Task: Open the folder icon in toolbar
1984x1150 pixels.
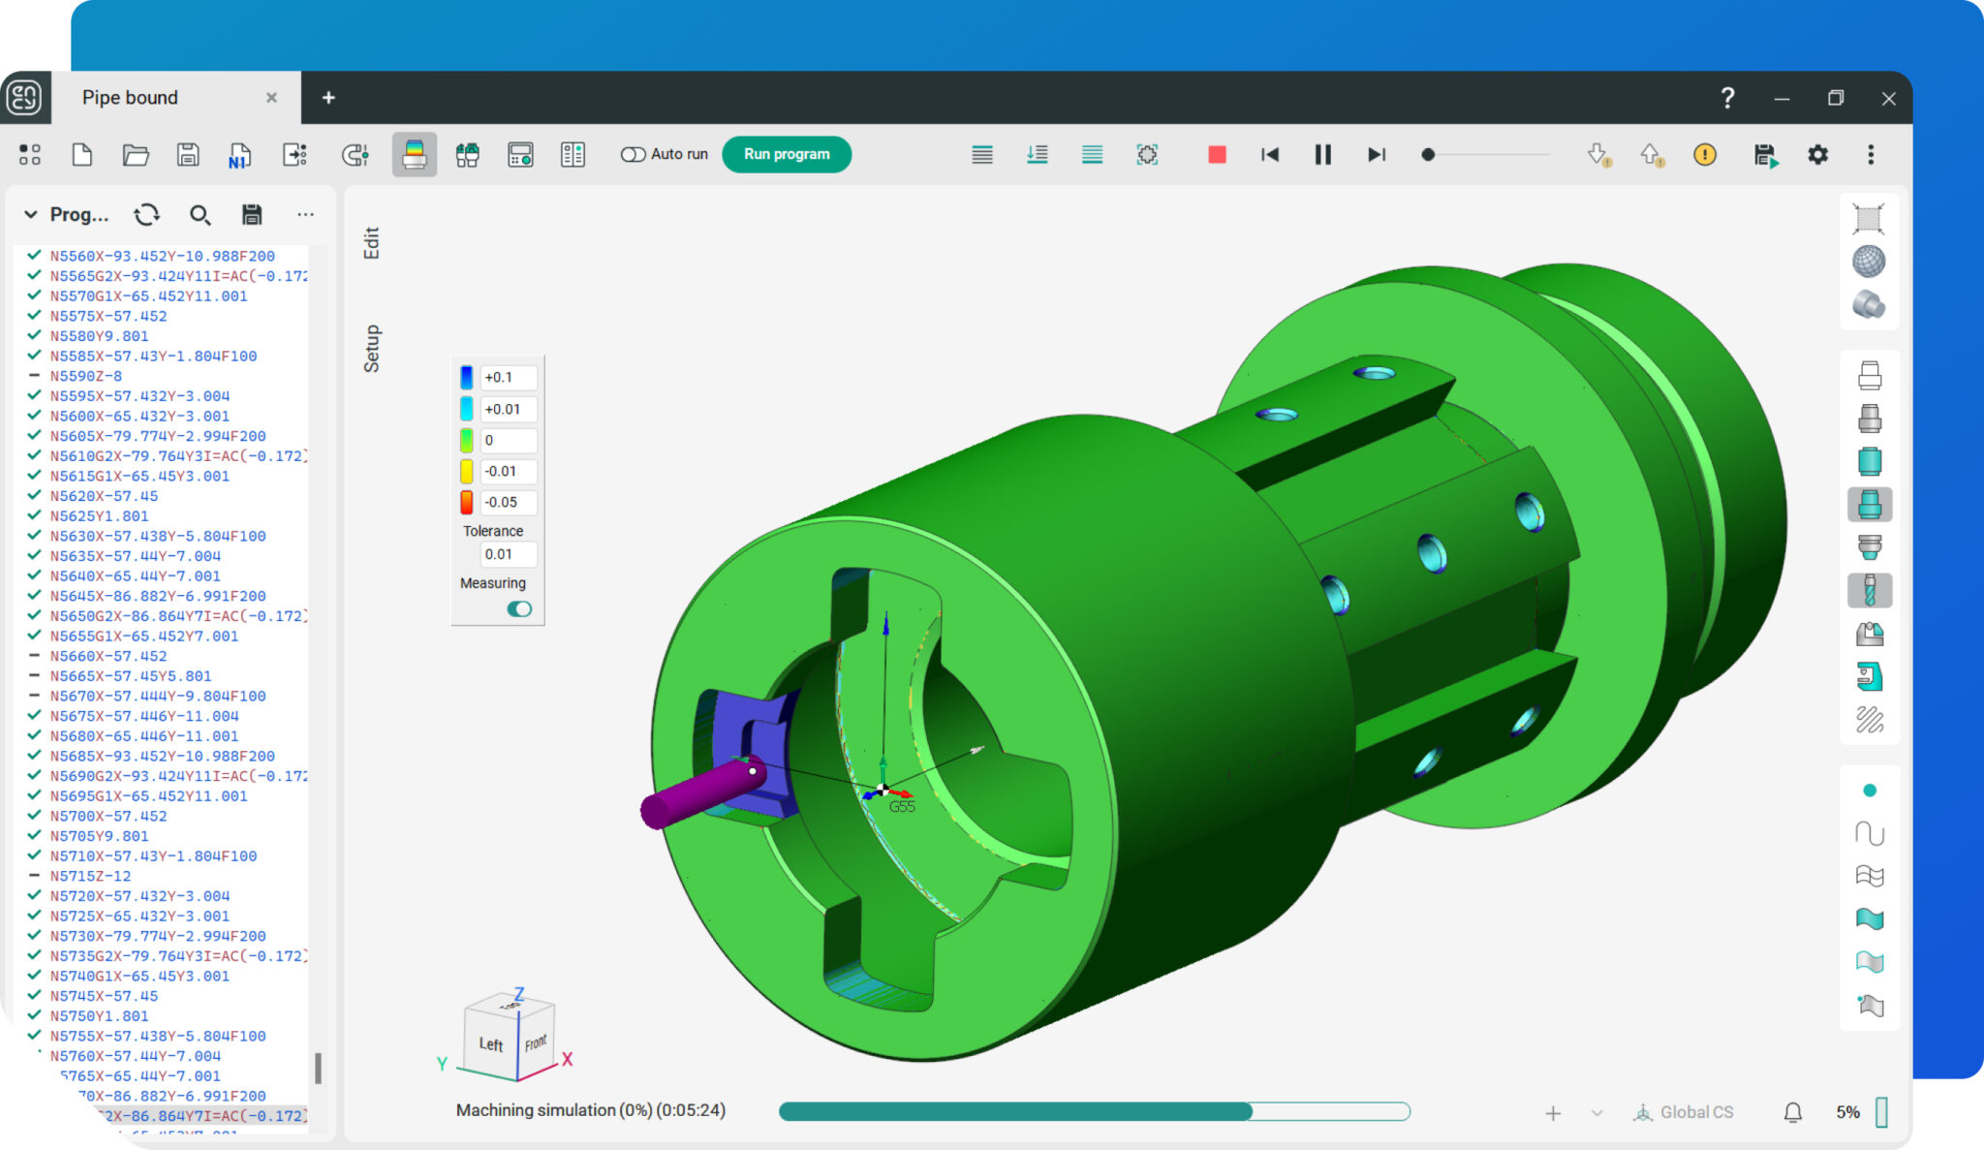Action: pos(136,154)
